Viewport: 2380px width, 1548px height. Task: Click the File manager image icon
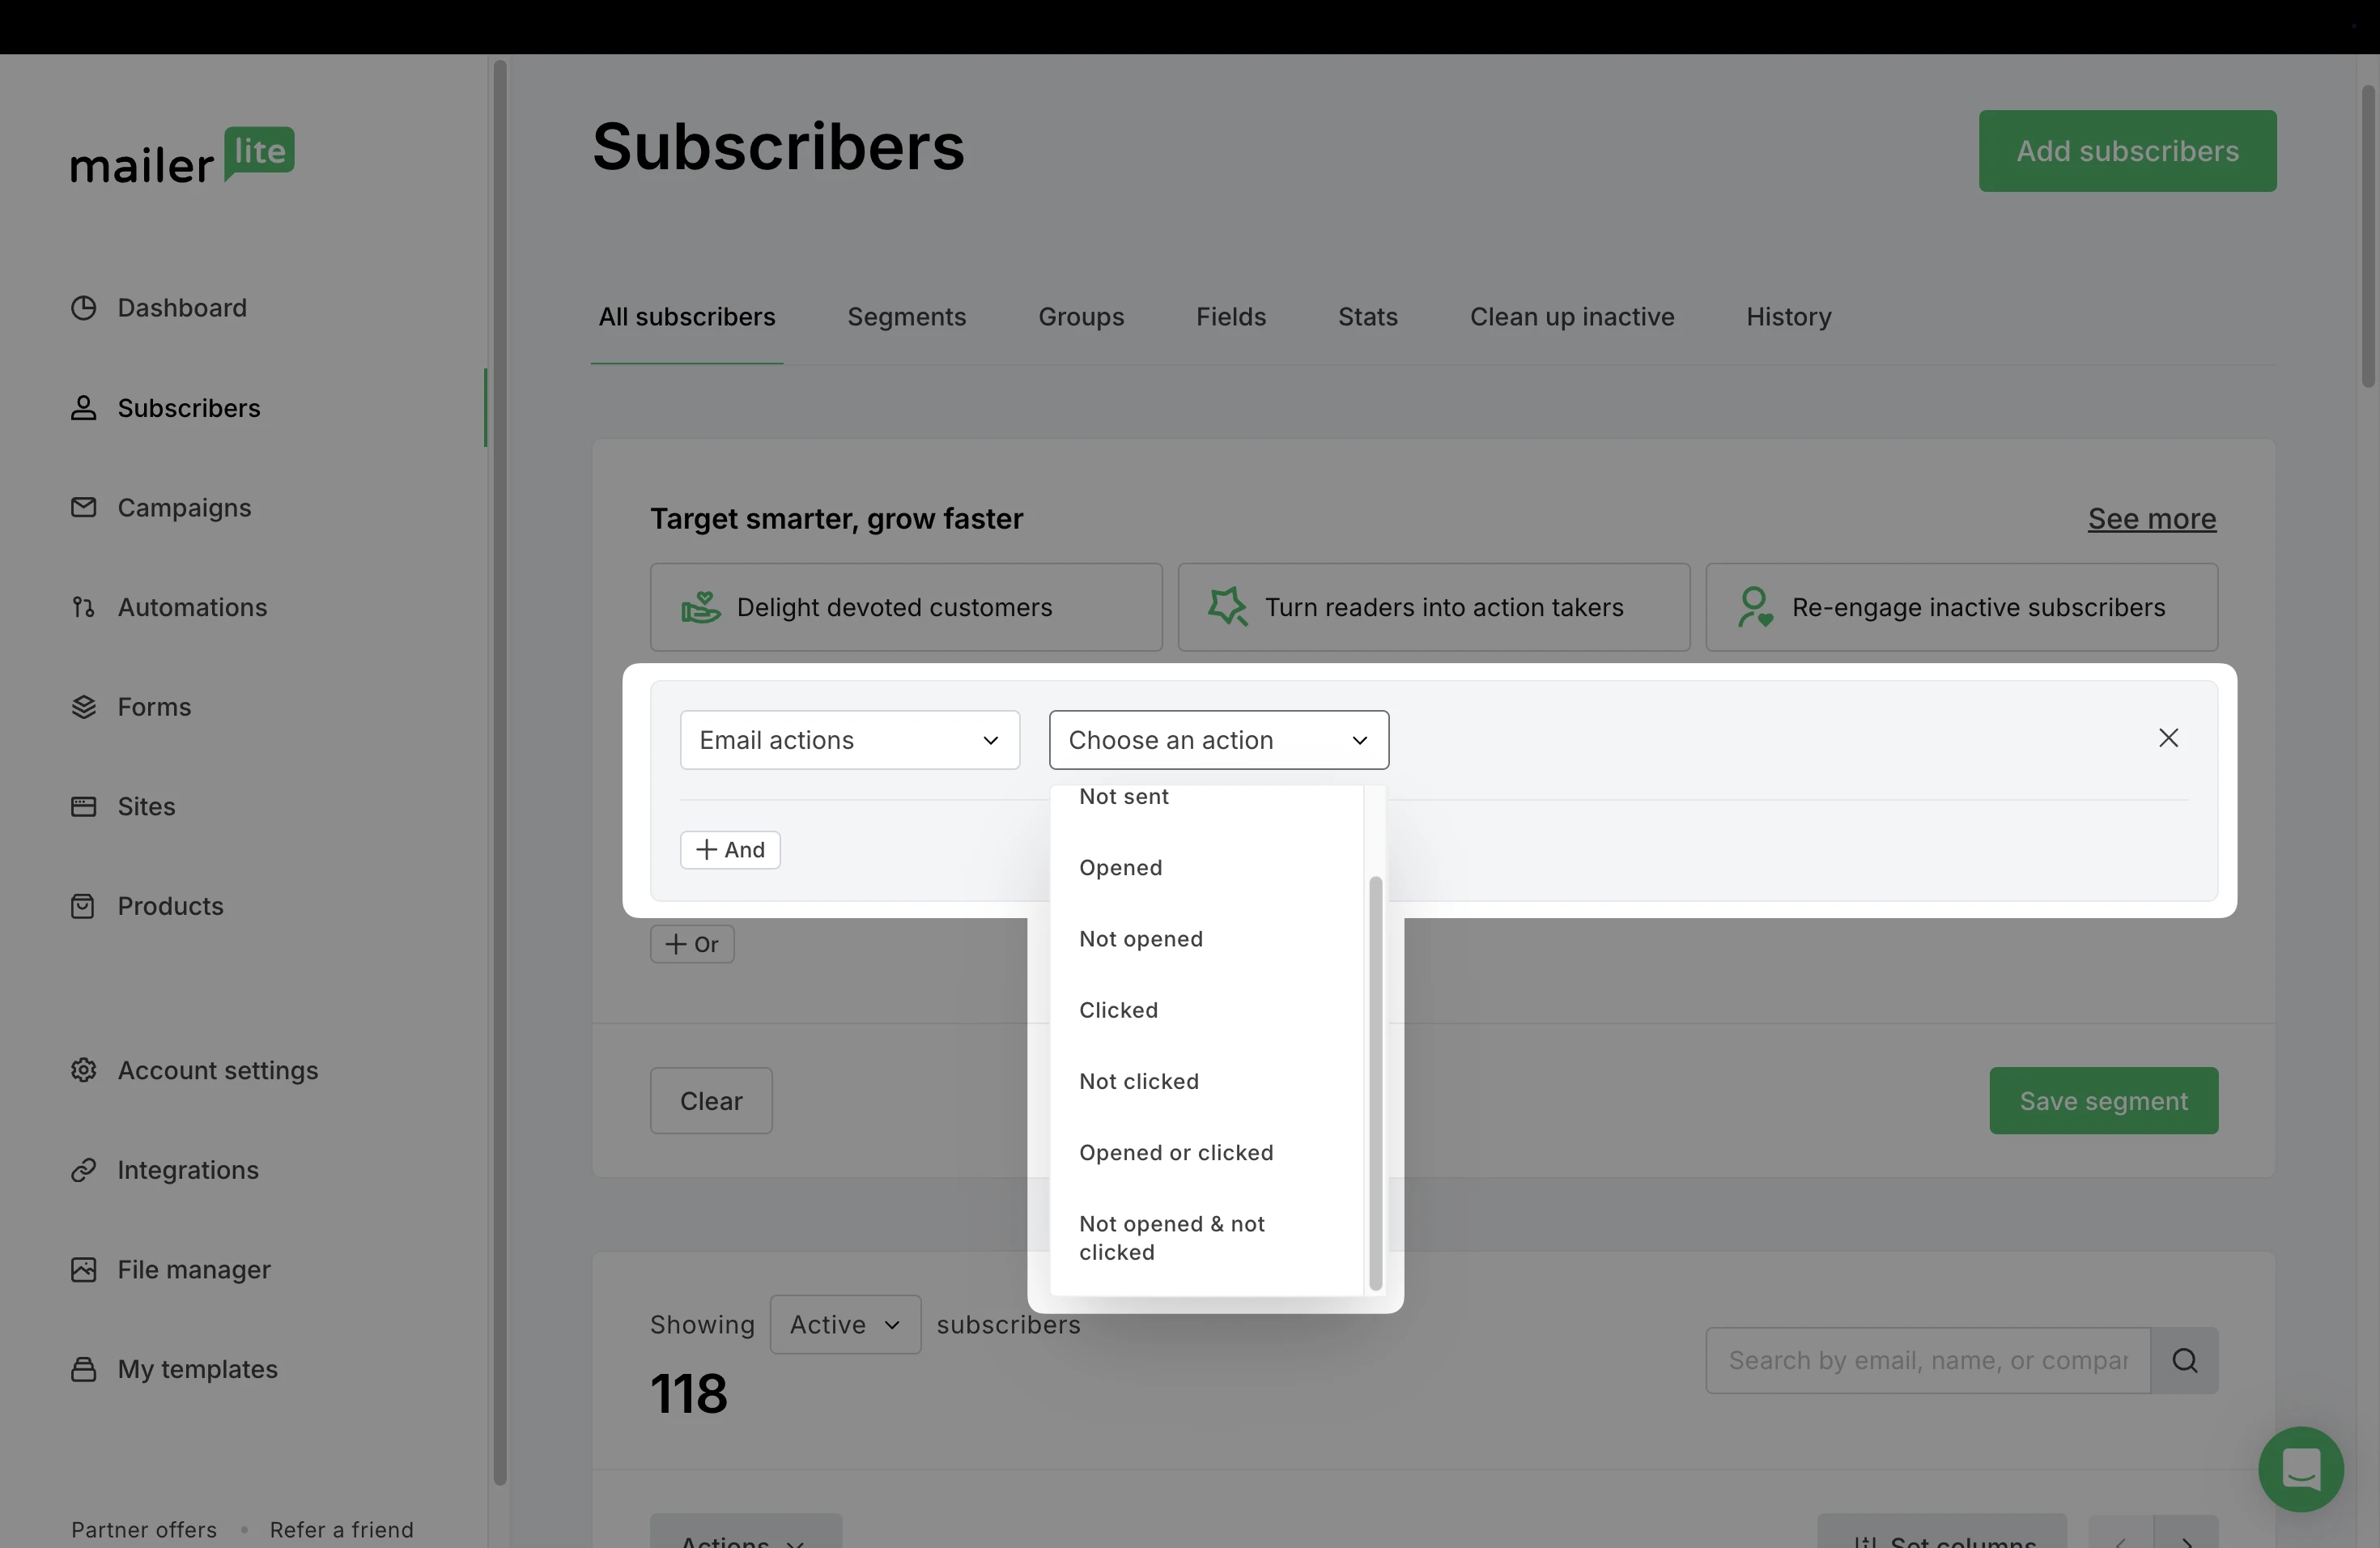pos(84,1270)
